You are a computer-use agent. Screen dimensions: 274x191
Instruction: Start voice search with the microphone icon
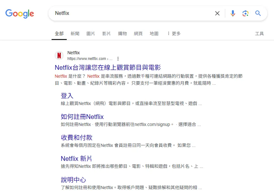coord(233,13)
